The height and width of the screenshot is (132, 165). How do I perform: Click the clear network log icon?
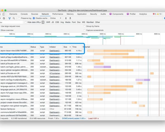coord(4,18)
